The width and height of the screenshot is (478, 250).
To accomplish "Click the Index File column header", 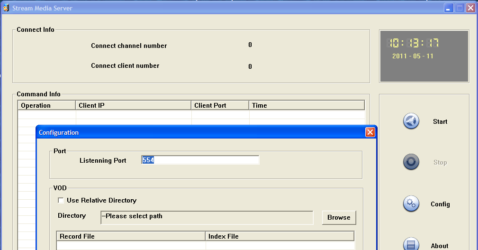I will point(280,236).
